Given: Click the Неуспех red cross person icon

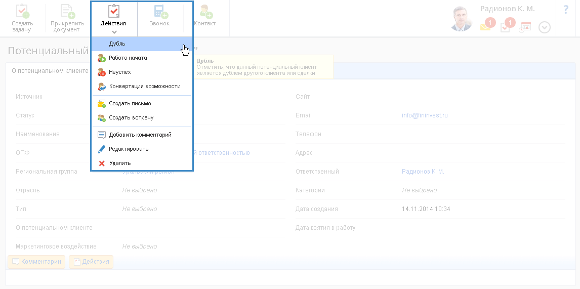Looking at the screenshot, I should pos(102,72).
